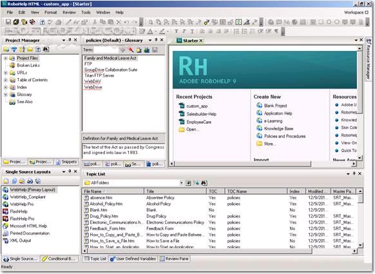Switch to the User Defined Variables tab

[x=133, y=259]
